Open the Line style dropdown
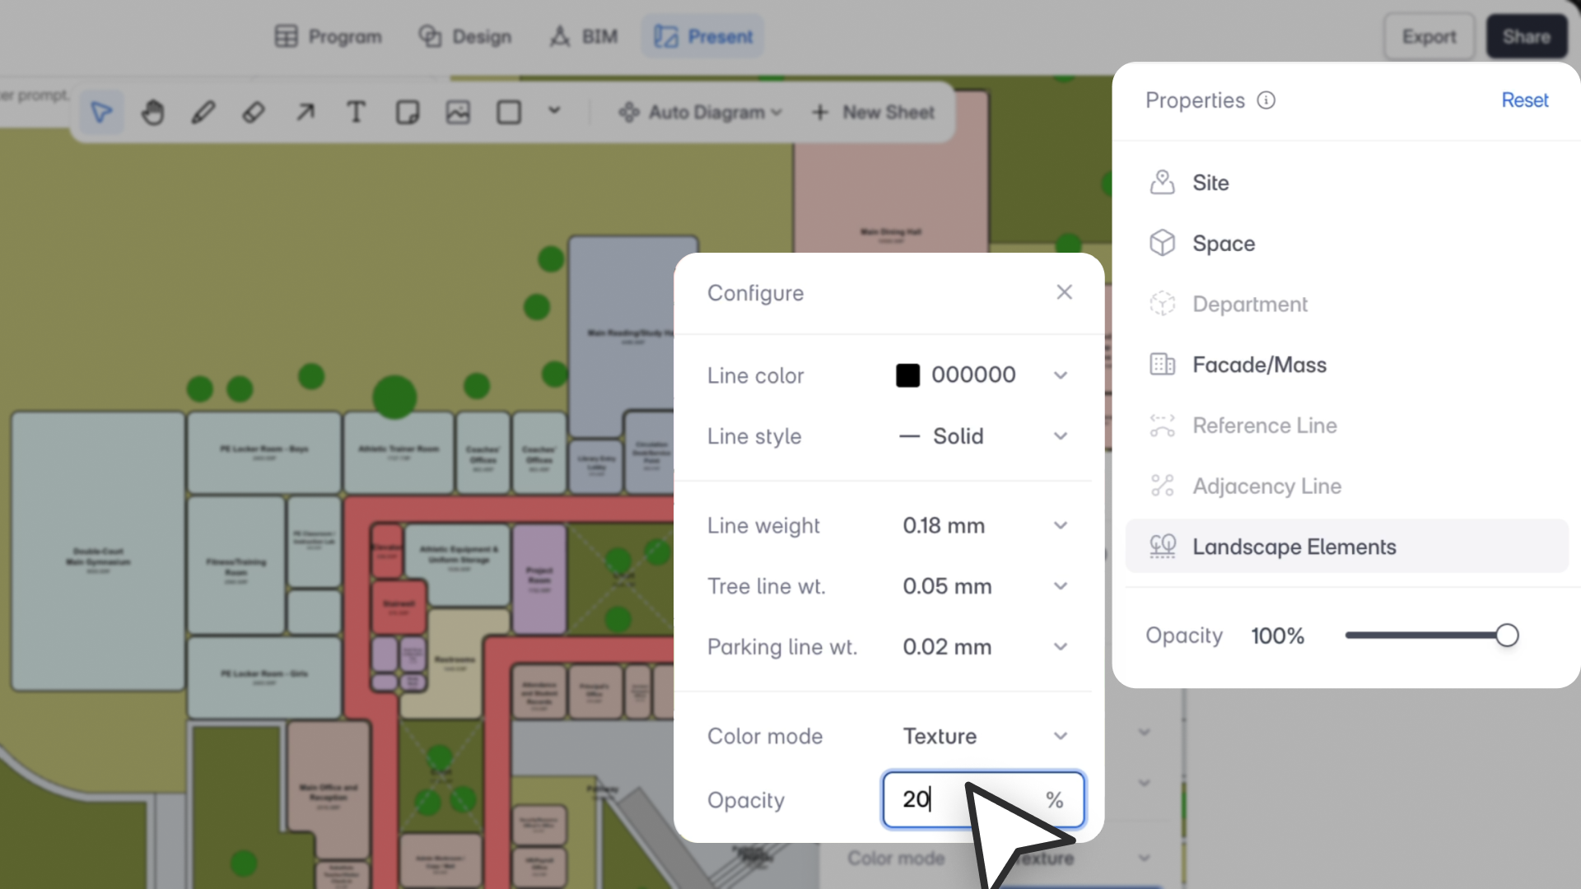 [x=1060, y=436]
